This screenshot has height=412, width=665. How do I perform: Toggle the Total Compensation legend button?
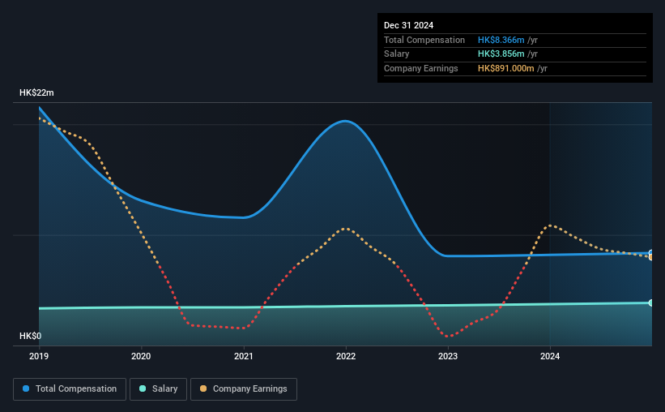point(70,389)
